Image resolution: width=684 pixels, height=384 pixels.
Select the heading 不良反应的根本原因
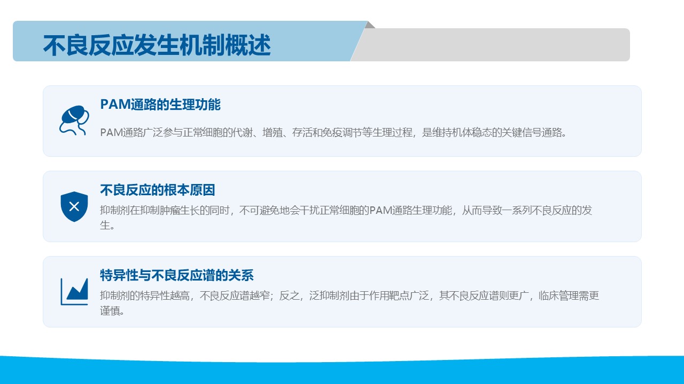pos(157,190)
